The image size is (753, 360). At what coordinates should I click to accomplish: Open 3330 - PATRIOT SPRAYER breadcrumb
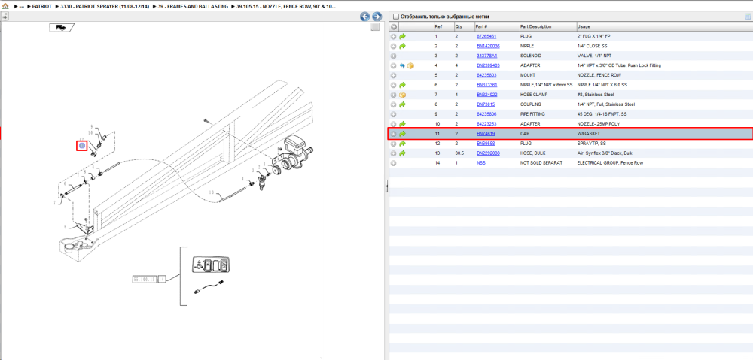point(105,7)
